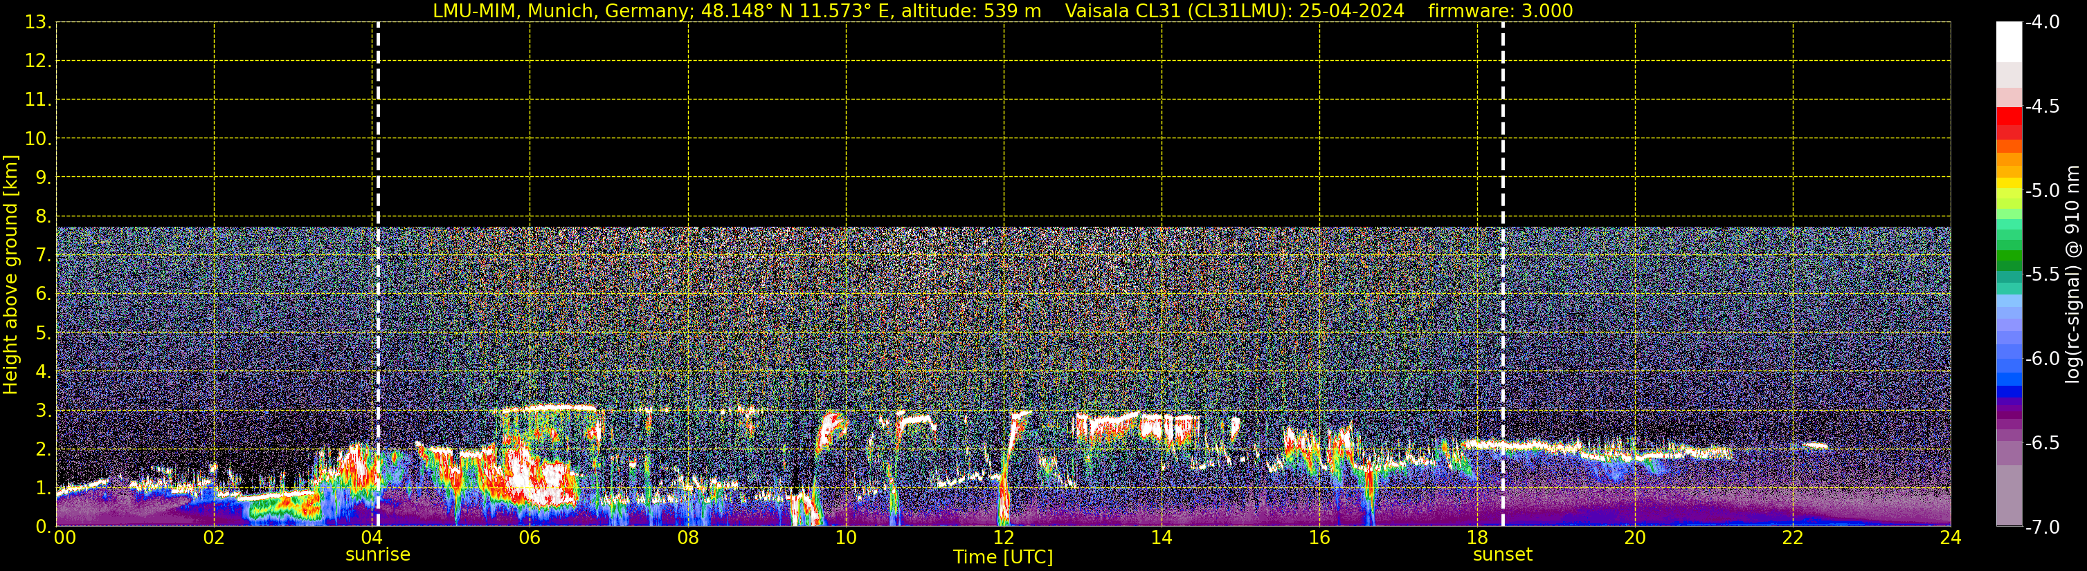Click the '13.' height axis tick label

tap(38, 23)
